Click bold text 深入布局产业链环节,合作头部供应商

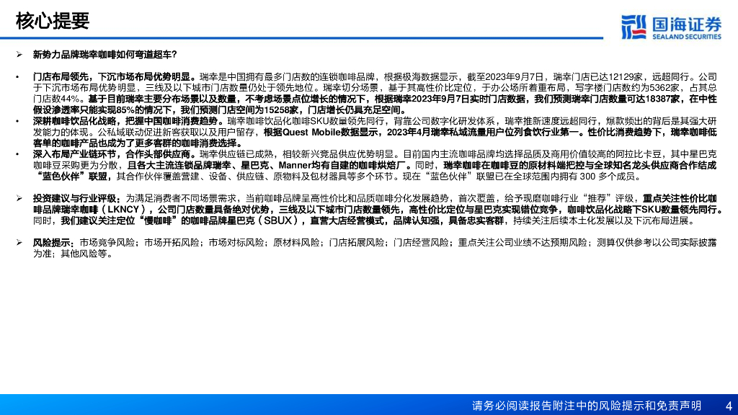pos(115,154)
